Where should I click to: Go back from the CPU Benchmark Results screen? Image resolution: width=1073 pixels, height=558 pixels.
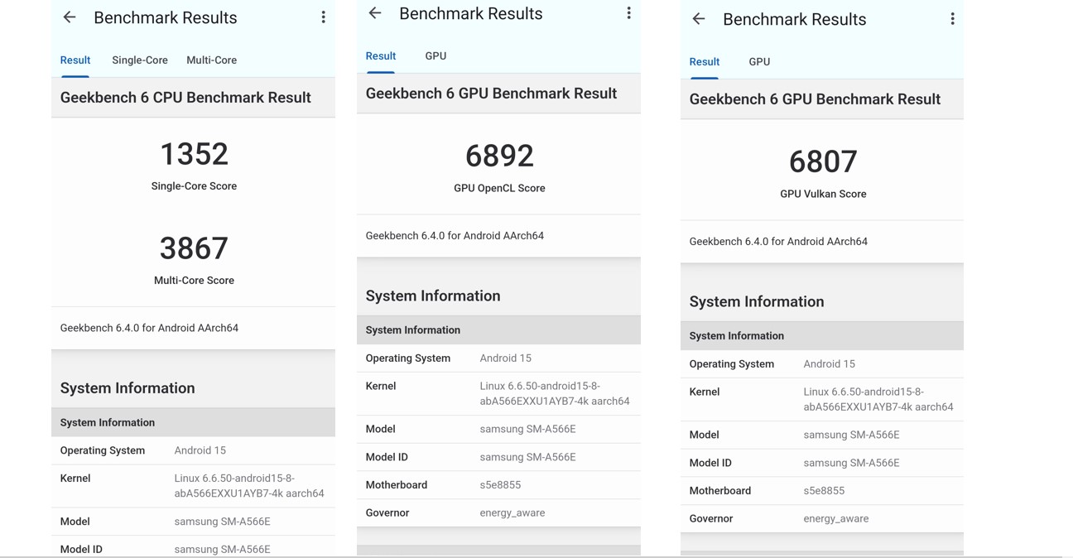click(x=70, y=17)
